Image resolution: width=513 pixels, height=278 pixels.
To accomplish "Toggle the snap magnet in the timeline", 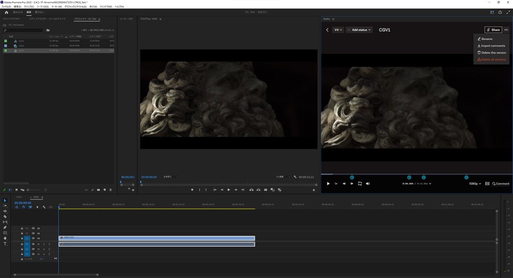I will (24, 207).
